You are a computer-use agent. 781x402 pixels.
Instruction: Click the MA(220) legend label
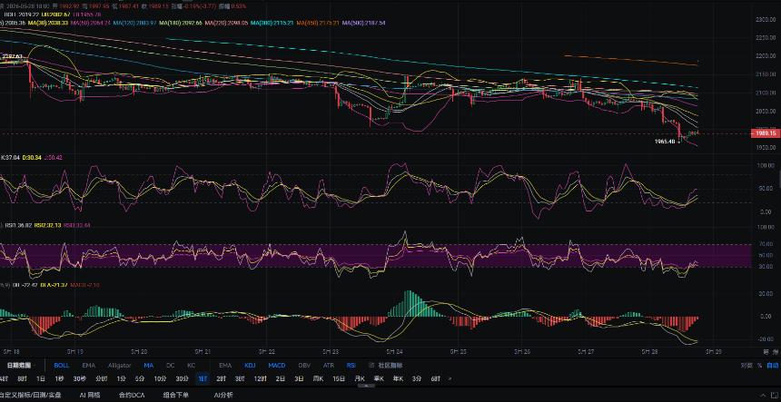(226, 23)
